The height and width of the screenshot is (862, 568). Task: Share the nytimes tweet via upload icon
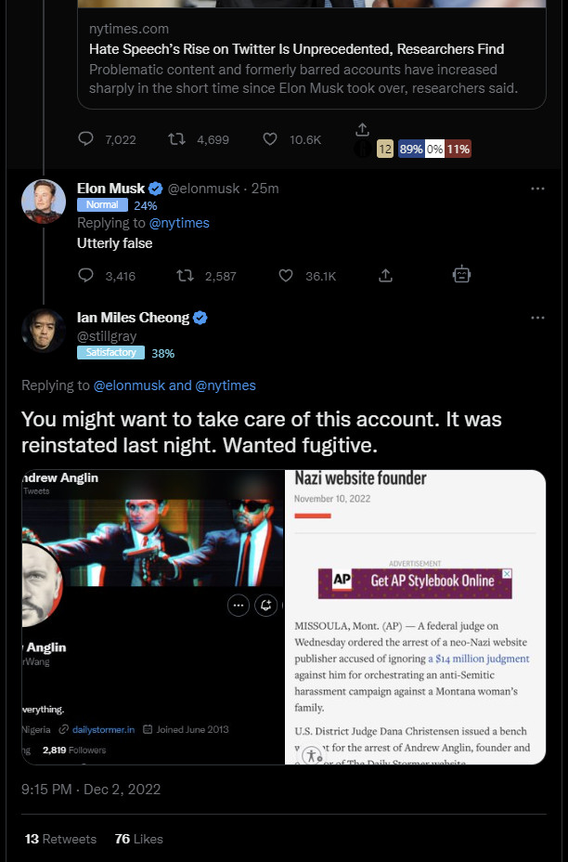tap(362, 130)
